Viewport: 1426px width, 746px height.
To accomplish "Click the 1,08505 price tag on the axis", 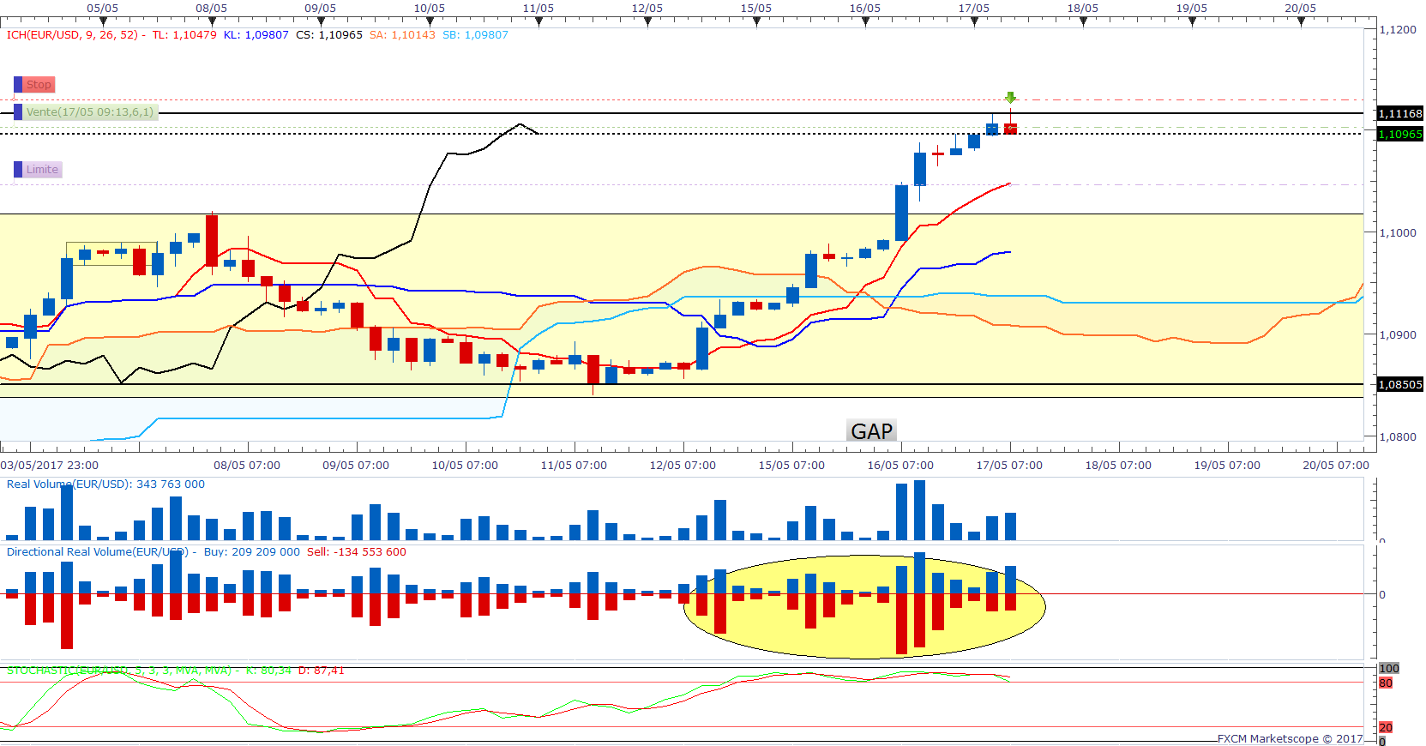I will [x=1400, y=384].
